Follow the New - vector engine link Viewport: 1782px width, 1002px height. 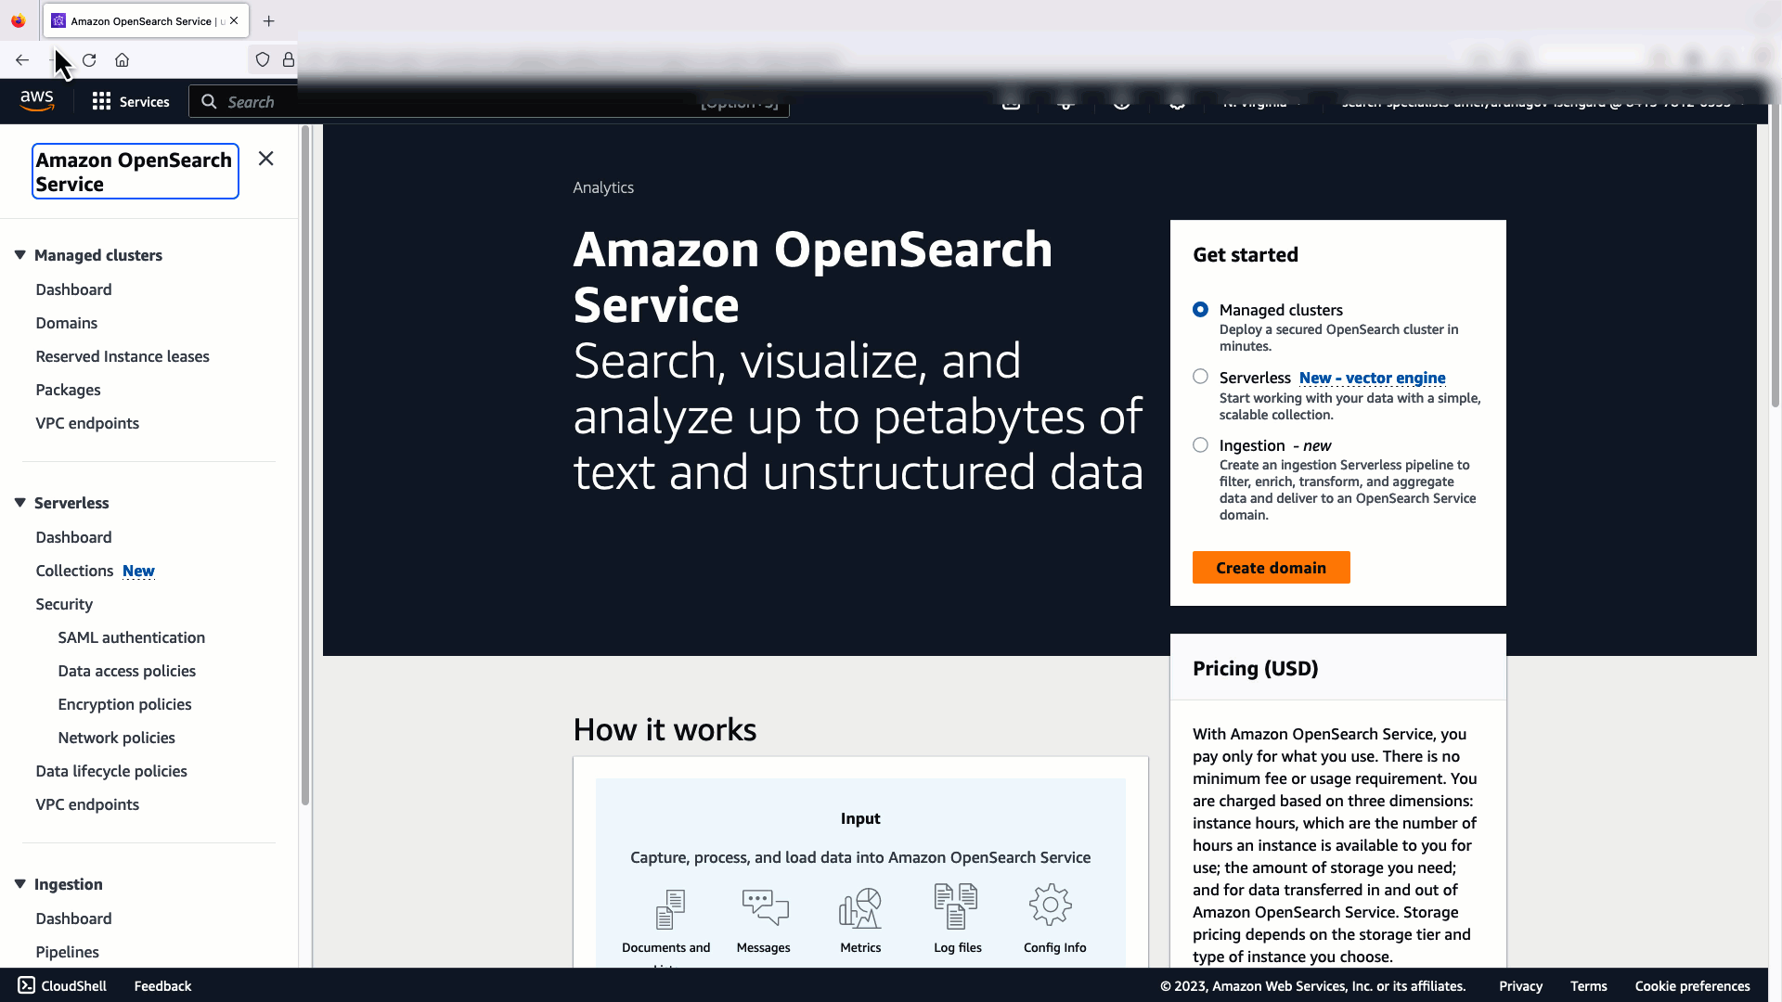click(x=1372, y=378)
